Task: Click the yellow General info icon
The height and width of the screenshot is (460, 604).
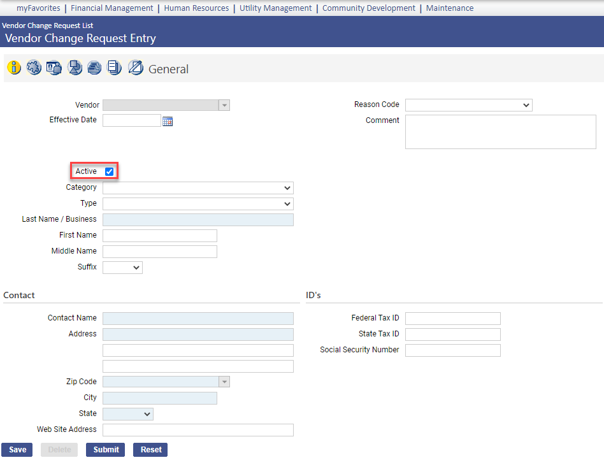Action: tap(14, 68)
